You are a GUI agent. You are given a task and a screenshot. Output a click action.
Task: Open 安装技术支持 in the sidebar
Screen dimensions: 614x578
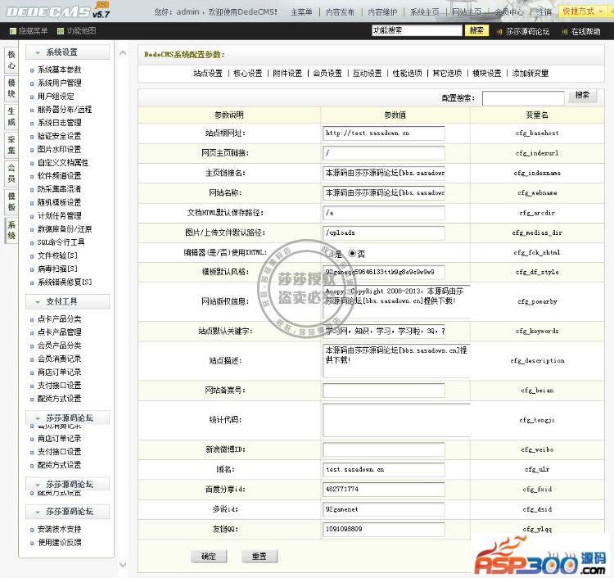pos(60,529)
